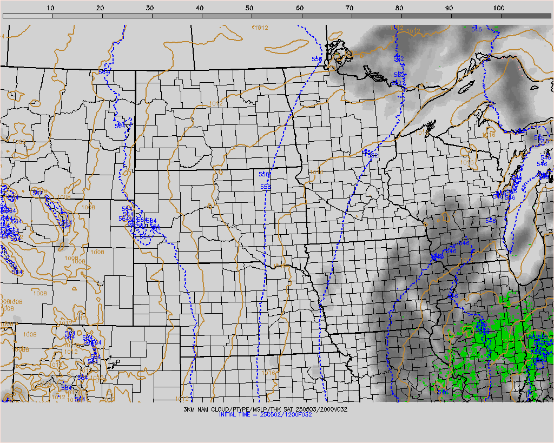Pick the scale swatch between 30 and 40

[x=177, y=16]
